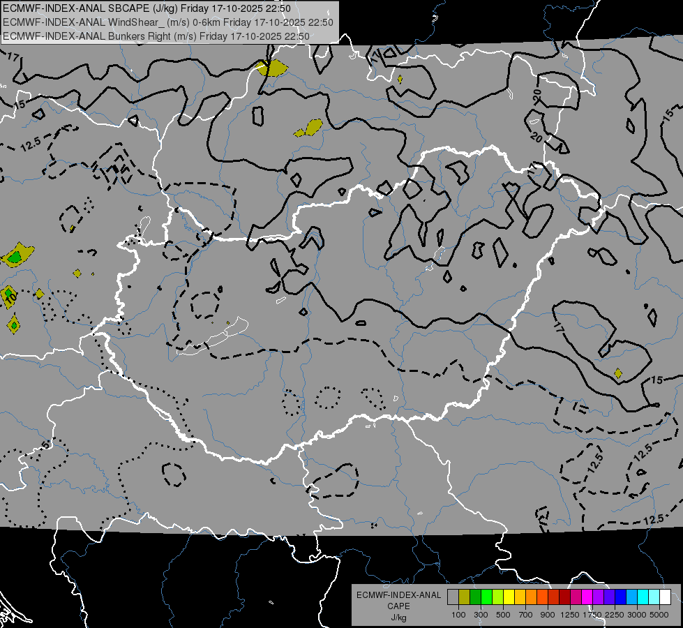Click the gray swatch in CAPE legend

(x=453, y=597)
